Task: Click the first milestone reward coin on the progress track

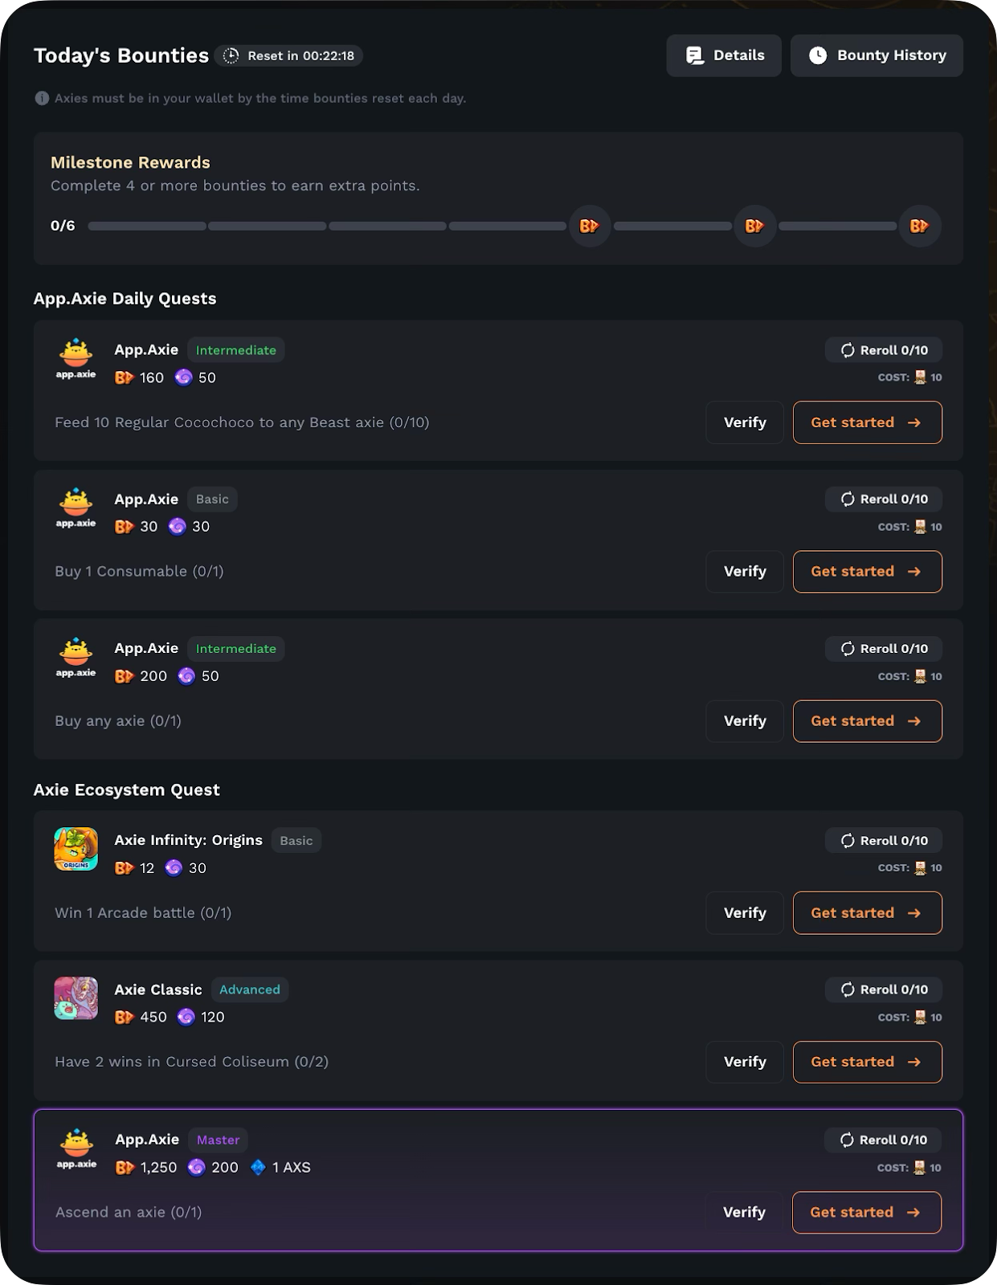Action: coord(590,226)
